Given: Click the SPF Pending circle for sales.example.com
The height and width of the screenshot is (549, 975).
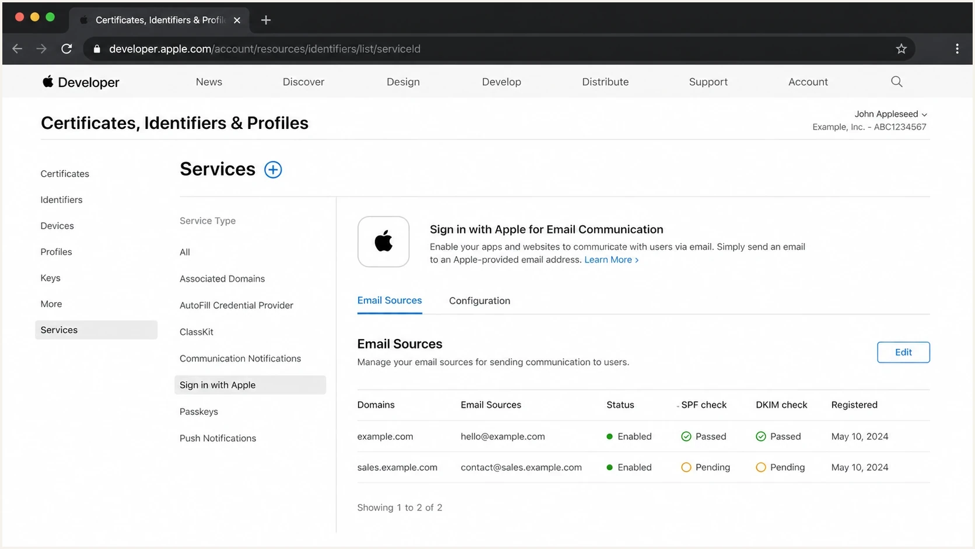Looking at the screenshot, I should (686, 467).
